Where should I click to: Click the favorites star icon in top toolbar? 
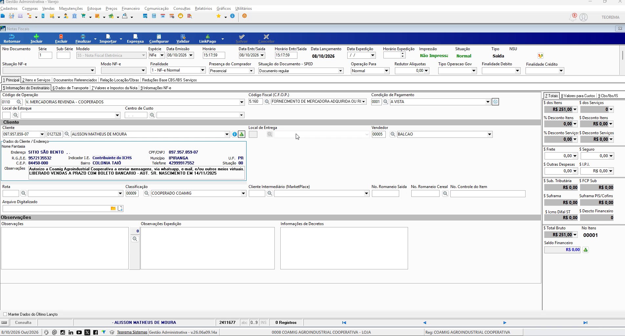coord(219,16)
